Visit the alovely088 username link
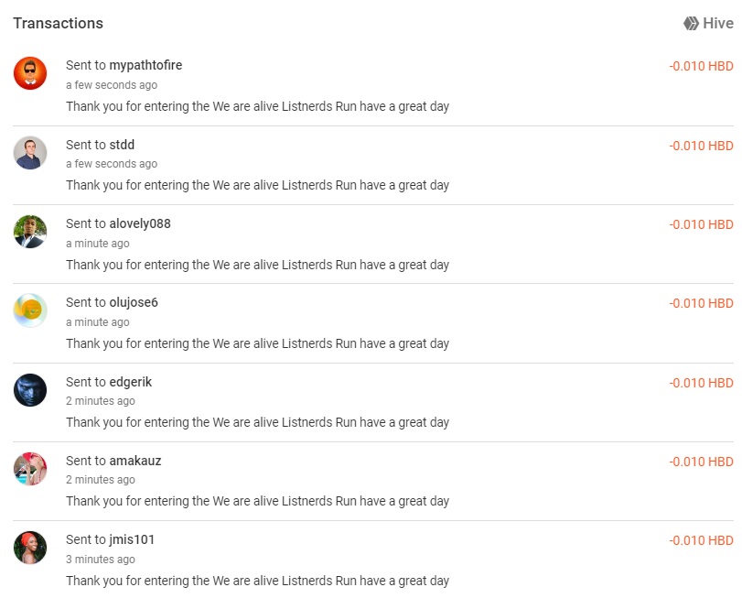 click(x=140, y=223)
